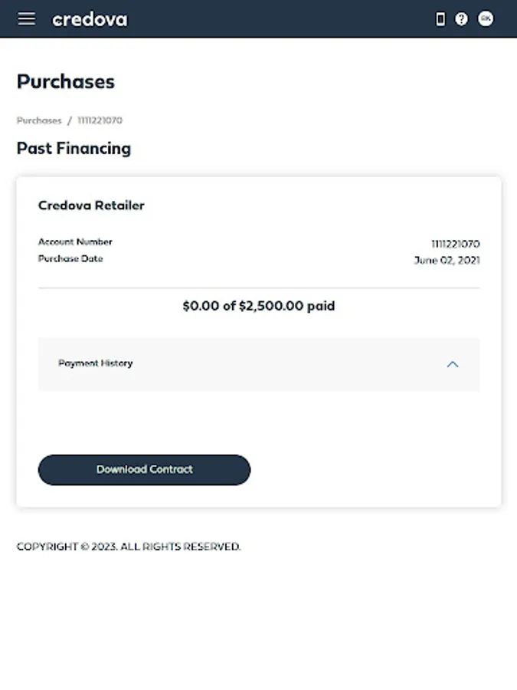Click the account number value 1111221070 in card
Image resolution: width=517 pixels, height=690 pixels.
point(456,243)
